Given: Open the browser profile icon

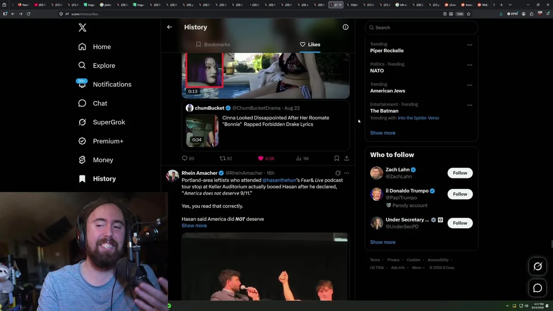Looking at the screenshot, I should coord(524,14).
